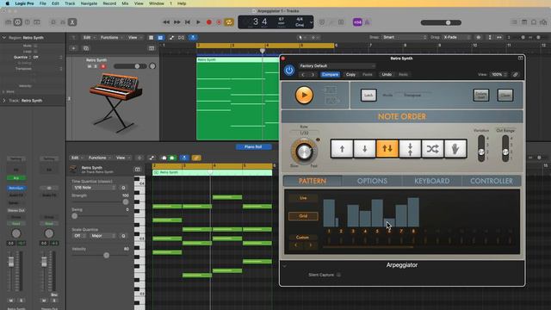Click the Delete Last button
The width and height of the screenshot is (551, 310).
click(x=481, y=96)
